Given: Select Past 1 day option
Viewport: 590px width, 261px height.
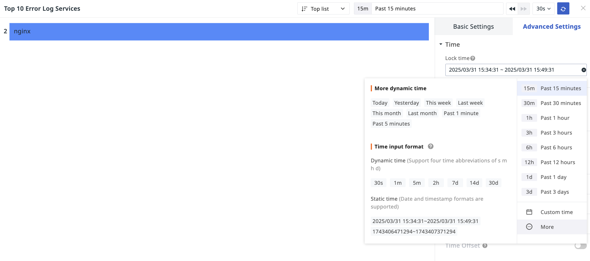Looking at the screenshot, I should click(552, 177).
